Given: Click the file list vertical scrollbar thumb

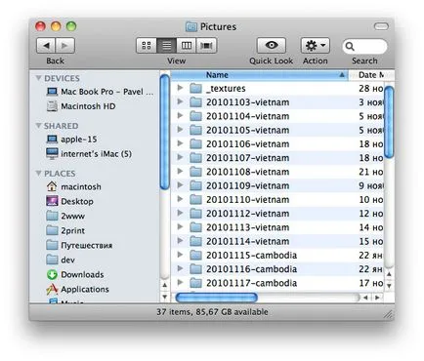Looking at the screenshot, I should pos(389,122).
